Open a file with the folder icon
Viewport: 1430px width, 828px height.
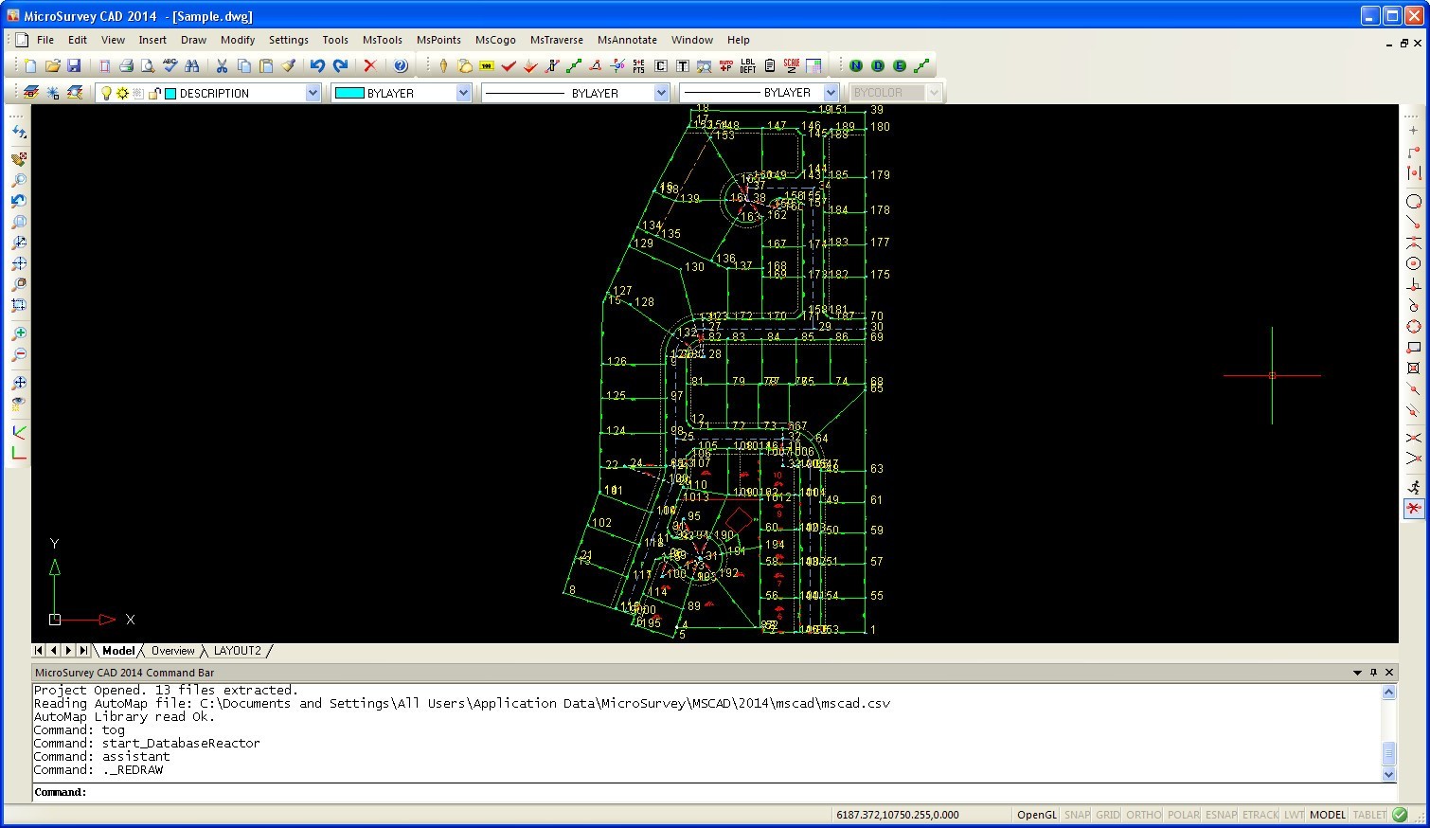tap(52, 65)
